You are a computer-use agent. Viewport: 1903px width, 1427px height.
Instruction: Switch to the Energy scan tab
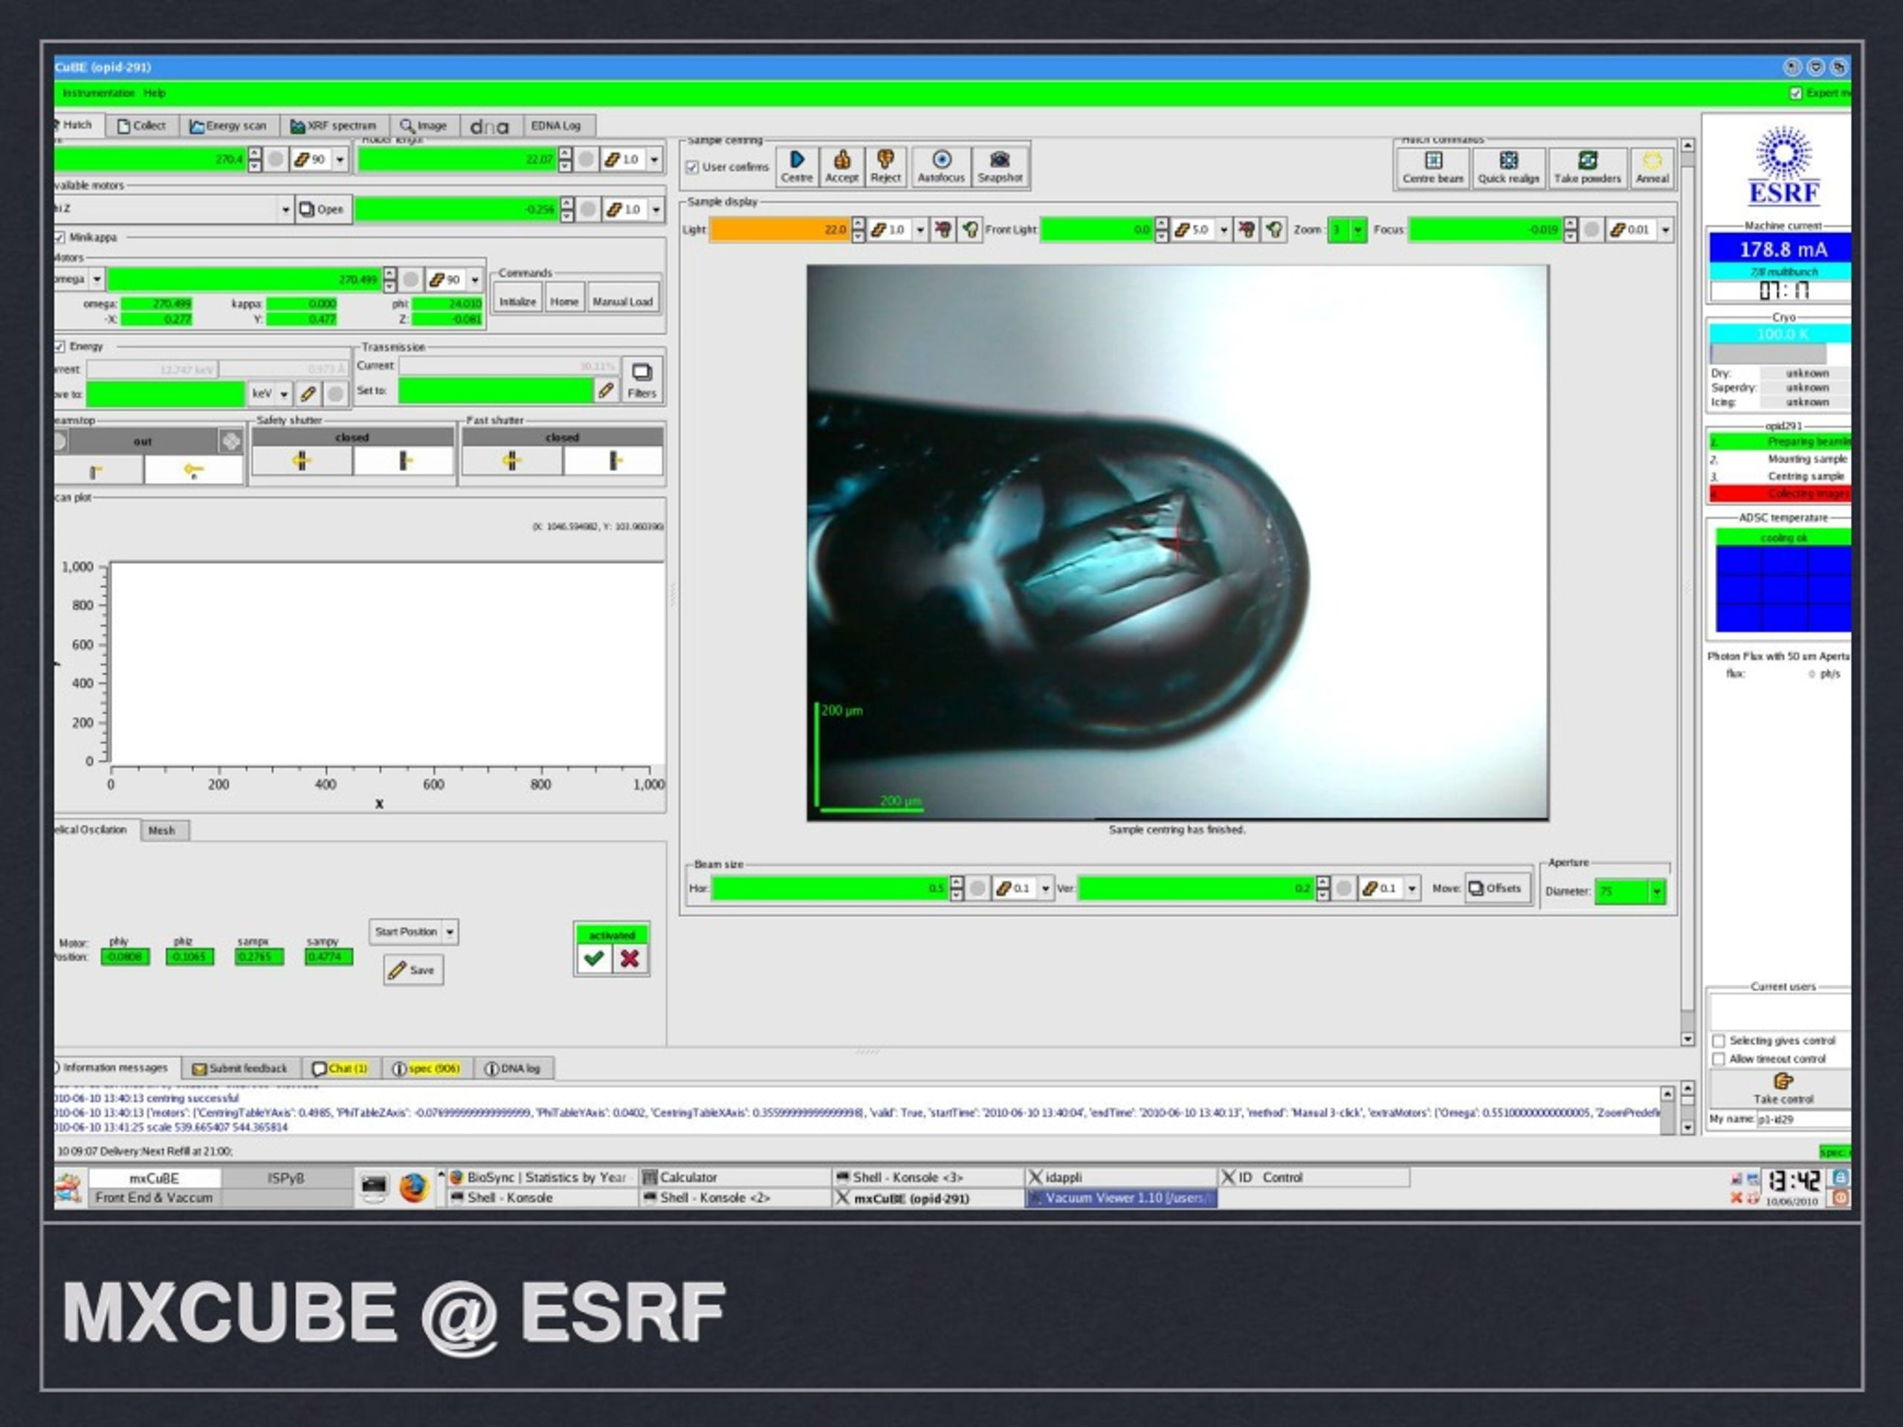tap(229, 126)
